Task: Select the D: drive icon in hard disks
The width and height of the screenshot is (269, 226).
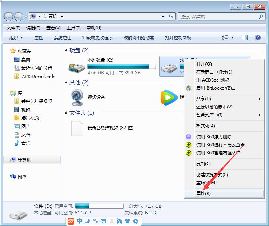Action: click(x=169, y=68)
